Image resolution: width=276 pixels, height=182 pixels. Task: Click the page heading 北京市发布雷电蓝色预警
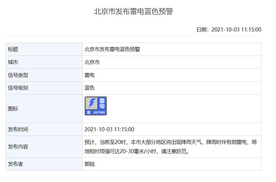click(x=133, y=12)
